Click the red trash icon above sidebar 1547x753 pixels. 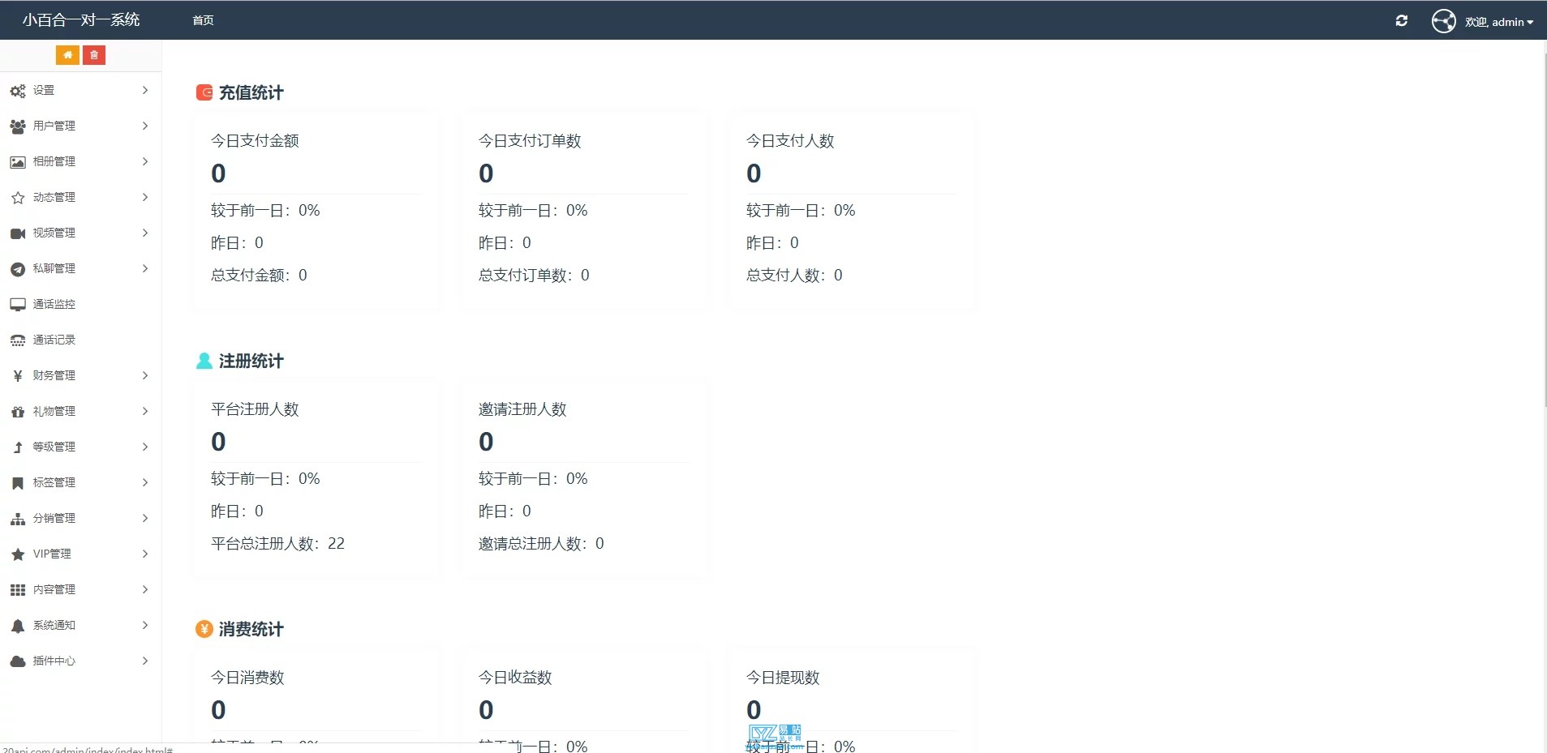(94, 54)
